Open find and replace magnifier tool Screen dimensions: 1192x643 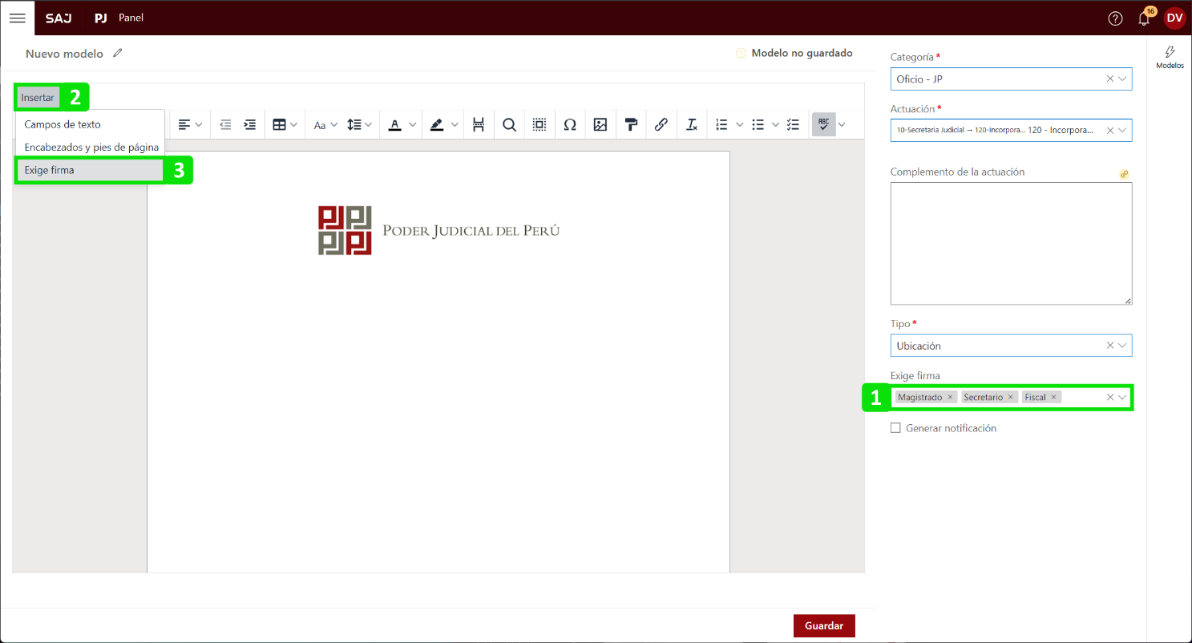509,124
